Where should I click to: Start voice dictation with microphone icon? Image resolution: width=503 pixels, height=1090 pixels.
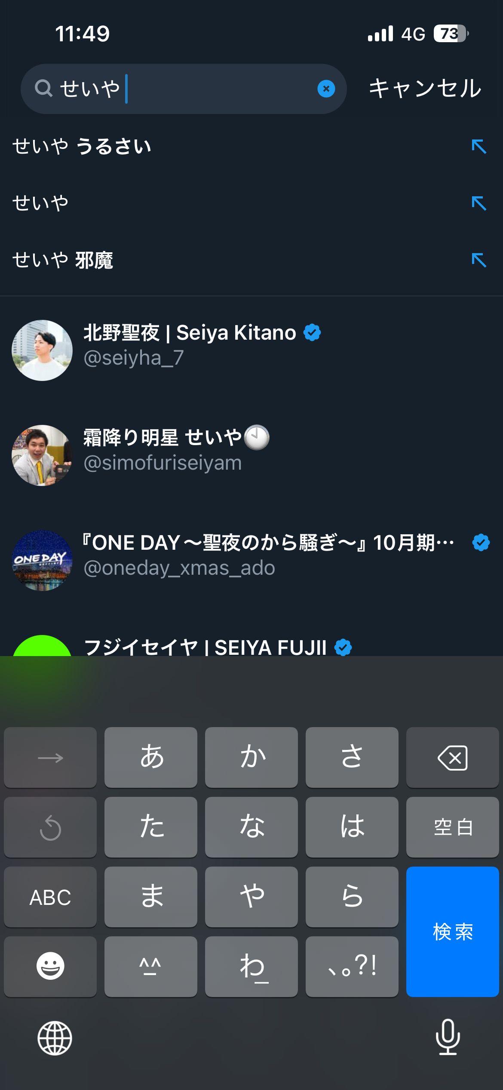tap(448, 1037)
